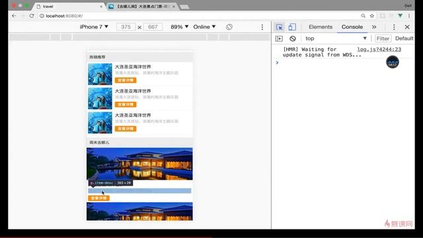This screenshot has height=238, width=423.
Task: Click the magnifier zoom icon in address bar
Action: [x=364, y=16]
